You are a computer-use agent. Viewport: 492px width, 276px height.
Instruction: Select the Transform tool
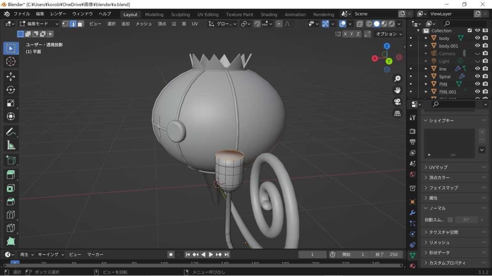pos(11,117)
